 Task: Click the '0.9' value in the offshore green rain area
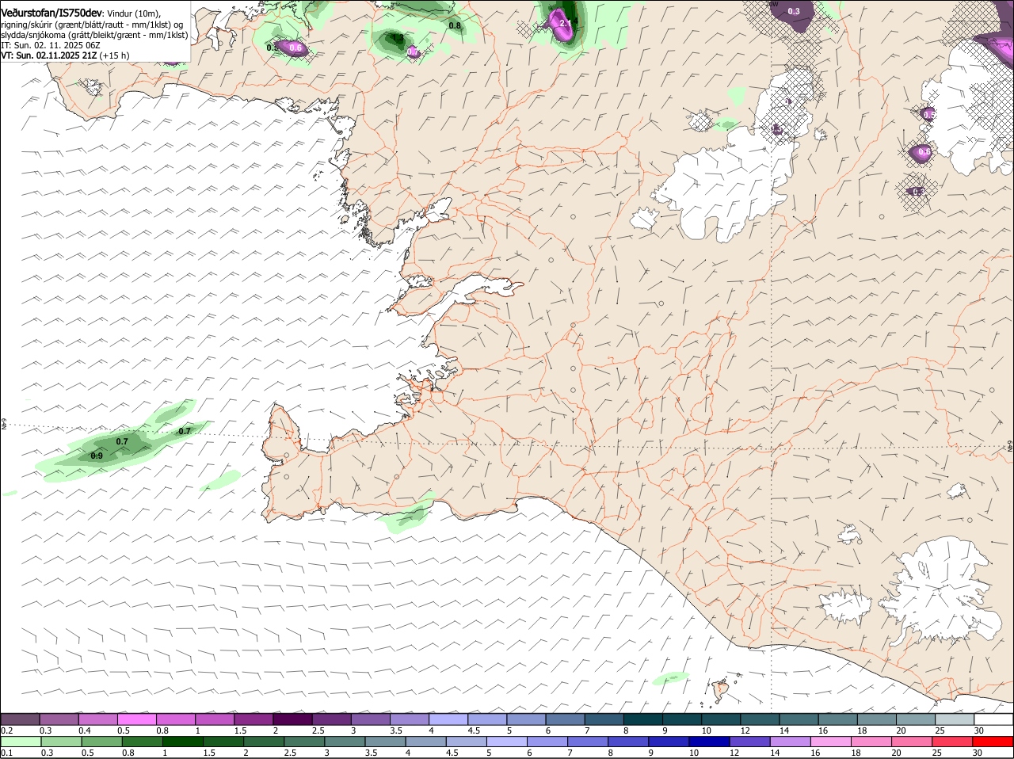tap(97, 456)
